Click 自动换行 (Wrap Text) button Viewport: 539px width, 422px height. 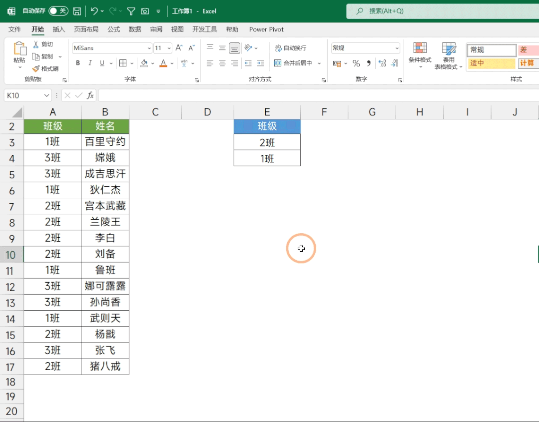coord(290,48)
